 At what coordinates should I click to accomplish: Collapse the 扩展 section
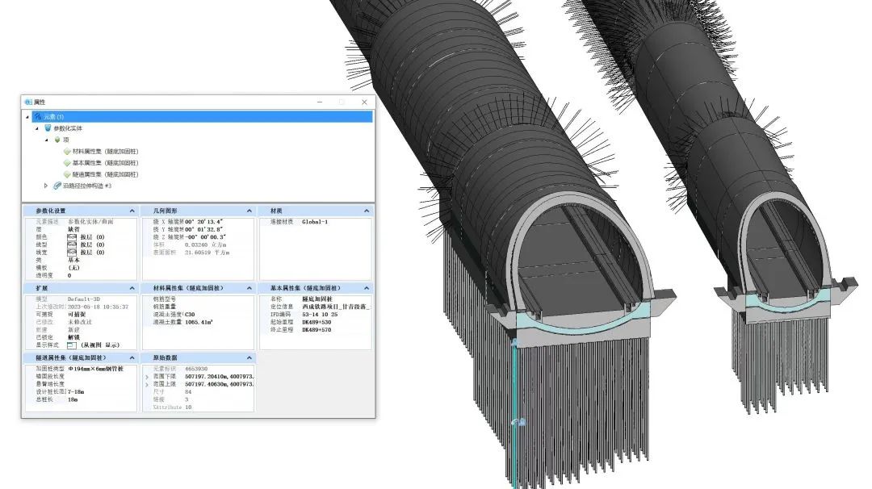click(x=132, y=288)
